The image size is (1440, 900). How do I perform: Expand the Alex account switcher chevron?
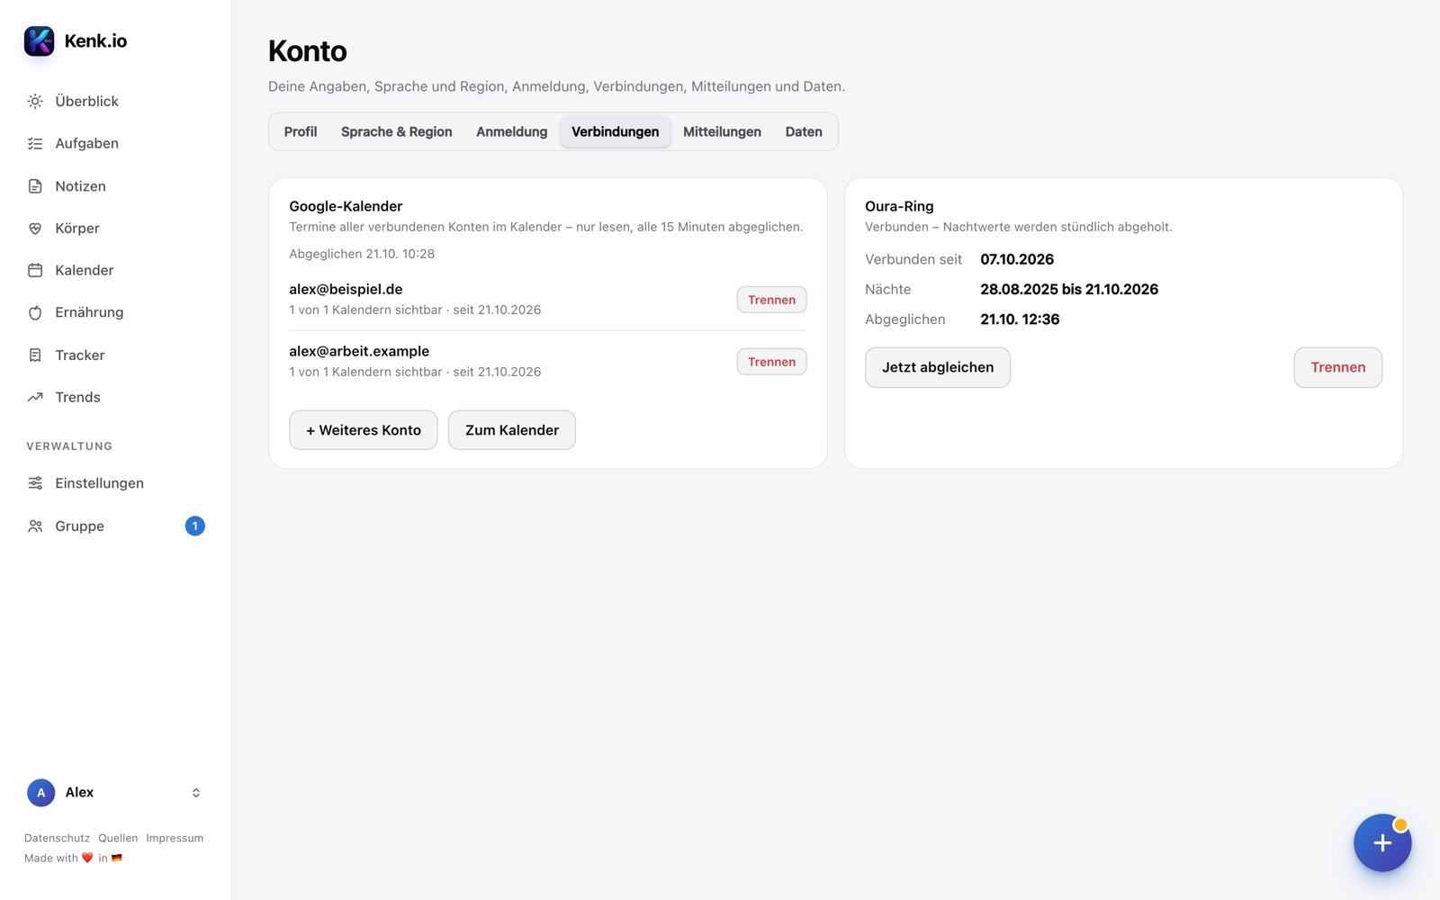click(x=196, y=793)
